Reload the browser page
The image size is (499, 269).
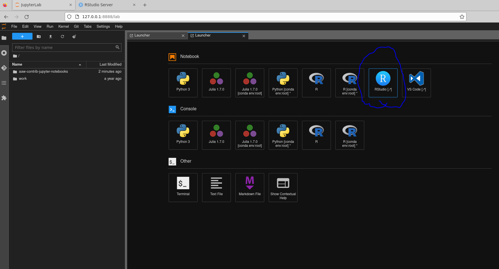27,17
